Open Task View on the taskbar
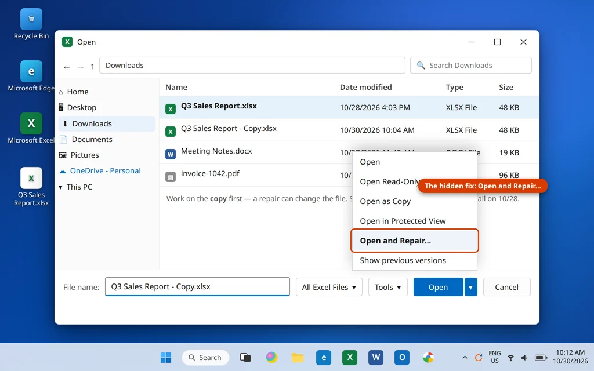The image size is (594, 371). (x=245, y=357)
